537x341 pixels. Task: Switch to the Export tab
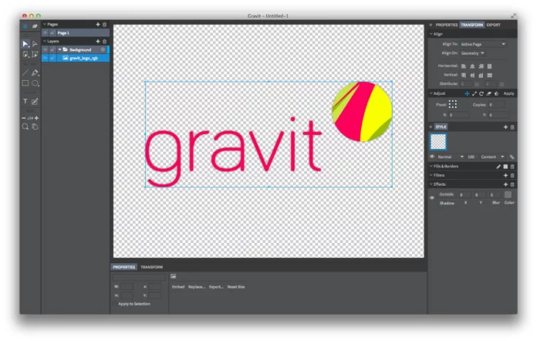point(494,25)
